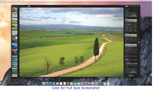Viewport: 155px width, 91px height.
Task: Open Messages speech bubble in dock
Action: click(75, 84)
